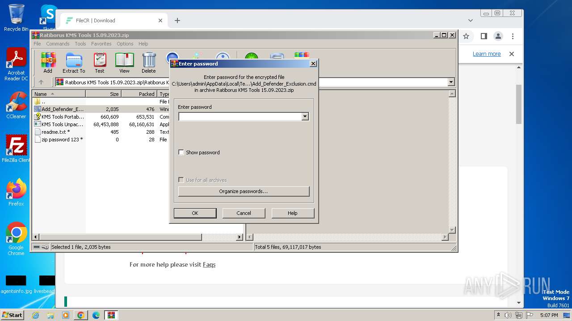
Task: Click Windows Media Player taskbar icon
Action: click(66, 315)
